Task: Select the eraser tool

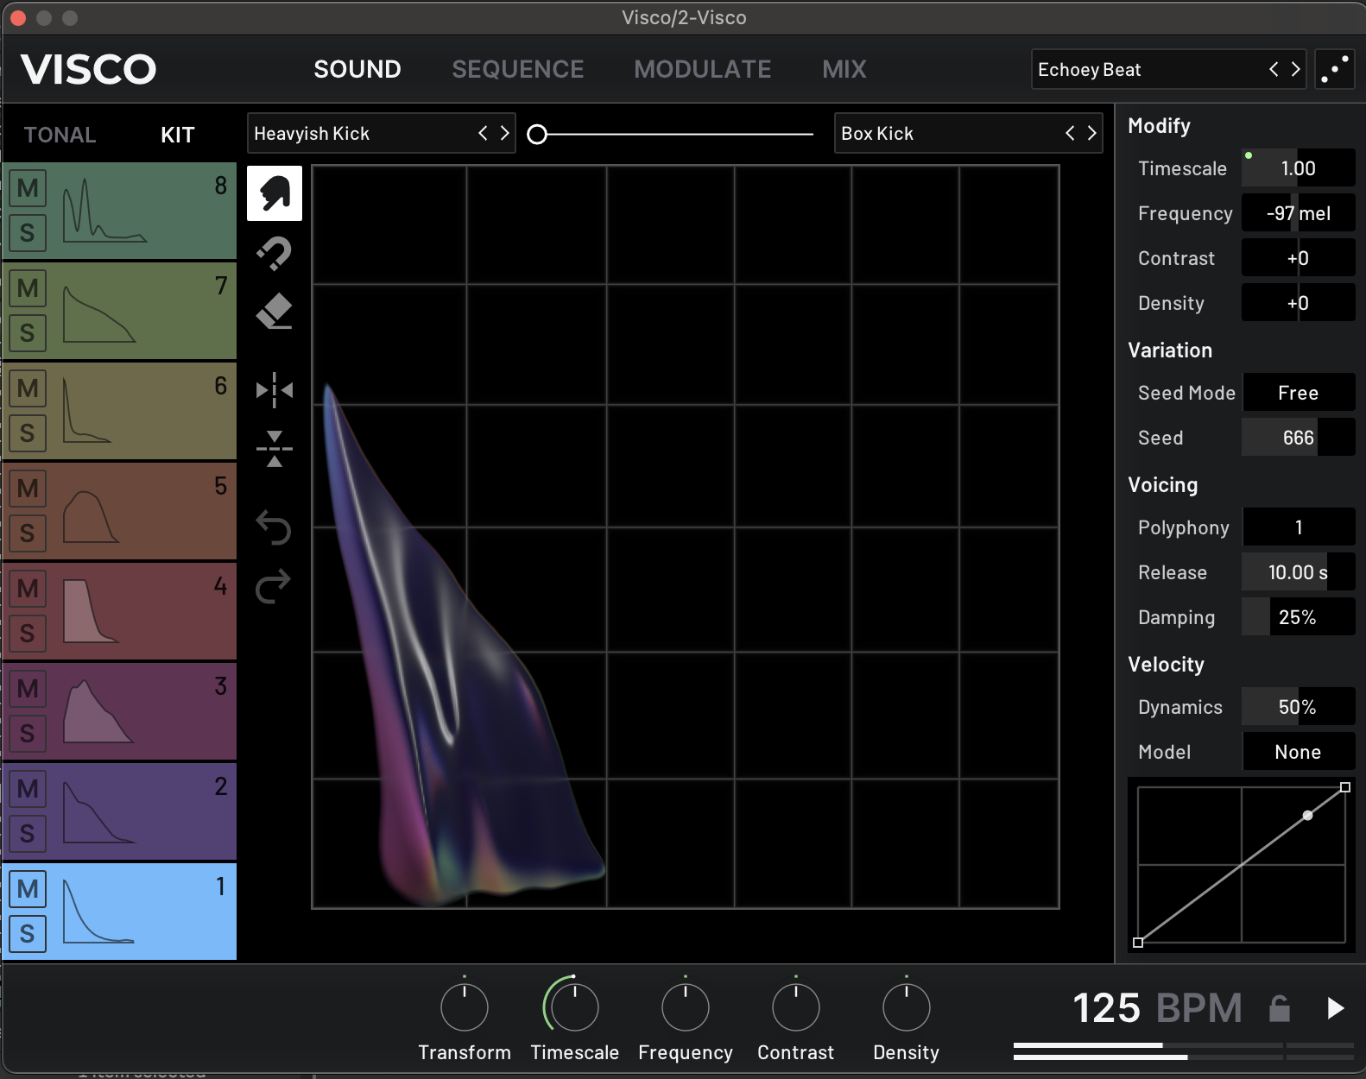Action: pyautogui.click(x=275, y=311)
